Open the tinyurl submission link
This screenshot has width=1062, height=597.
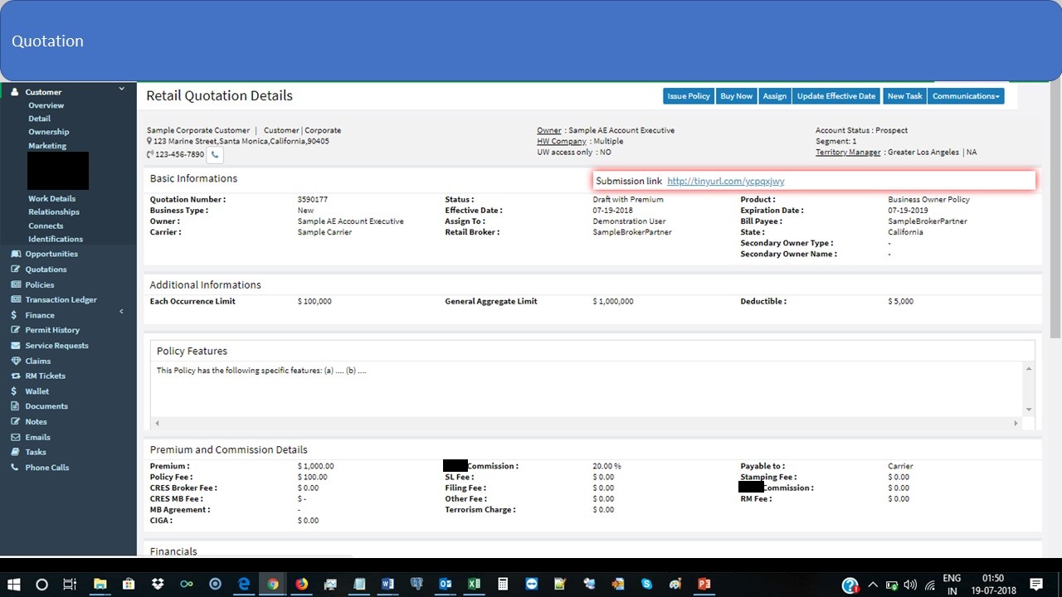pos(725,181)
